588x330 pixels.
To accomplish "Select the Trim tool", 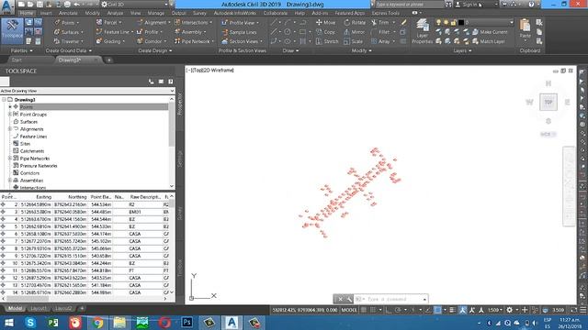I will [380, 22].
